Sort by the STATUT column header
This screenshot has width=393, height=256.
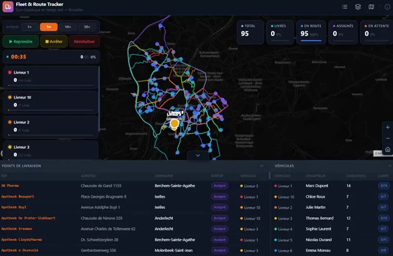217,176
